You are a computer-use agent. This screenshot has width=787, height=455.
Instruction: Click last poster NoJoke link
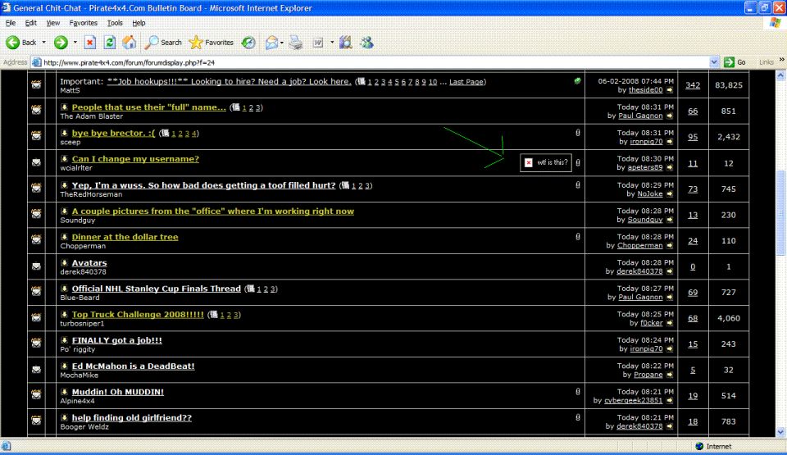(x=650, y=193)
